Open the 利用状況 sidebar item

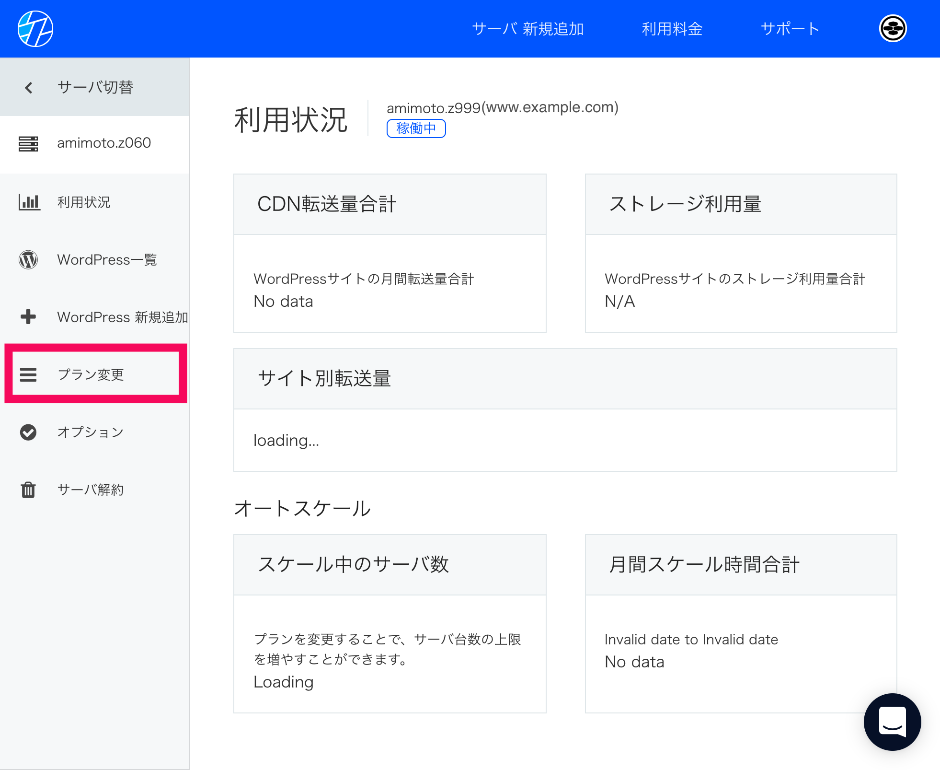point(95,202)
